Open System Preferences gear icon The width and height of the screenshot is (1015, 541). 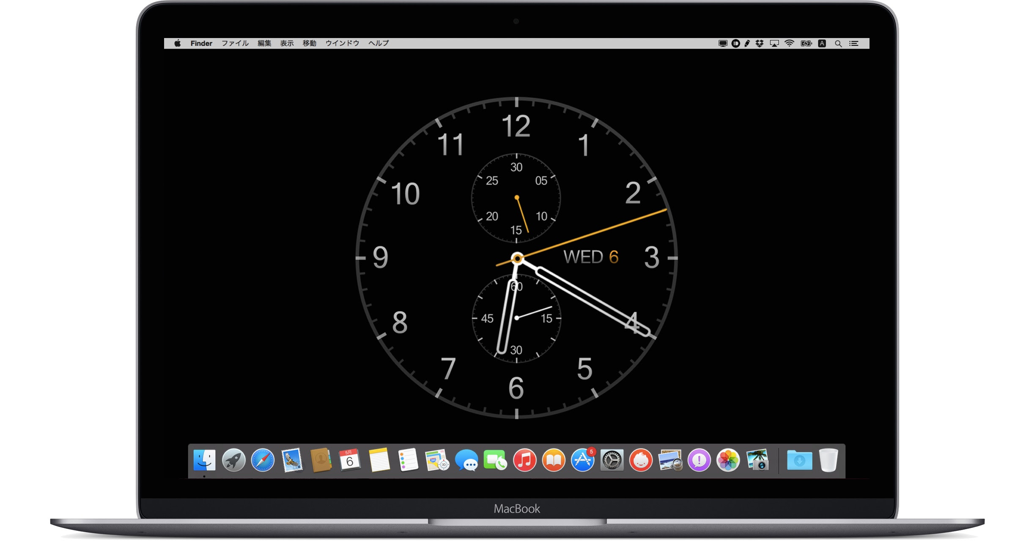(x=612, y=460)
